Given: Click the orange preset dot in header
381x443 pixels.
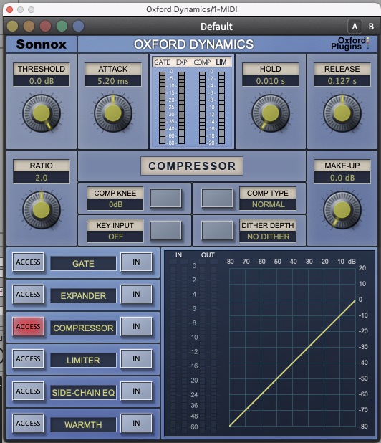Looking at the screenshot, I should pos(29,27).
